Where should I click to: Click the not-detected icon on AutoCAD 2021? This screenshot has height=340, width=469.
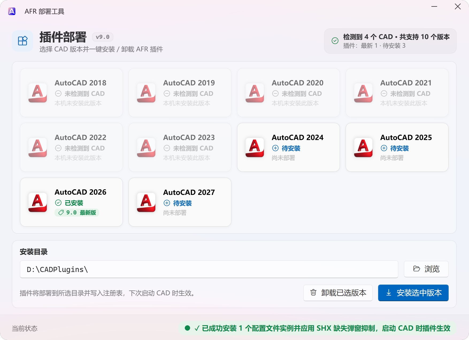coord(384,93)
